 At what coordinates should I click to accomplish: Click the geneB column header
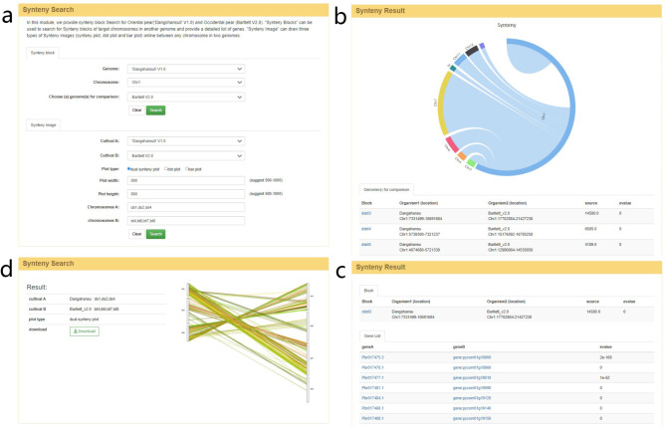[459, 347]
